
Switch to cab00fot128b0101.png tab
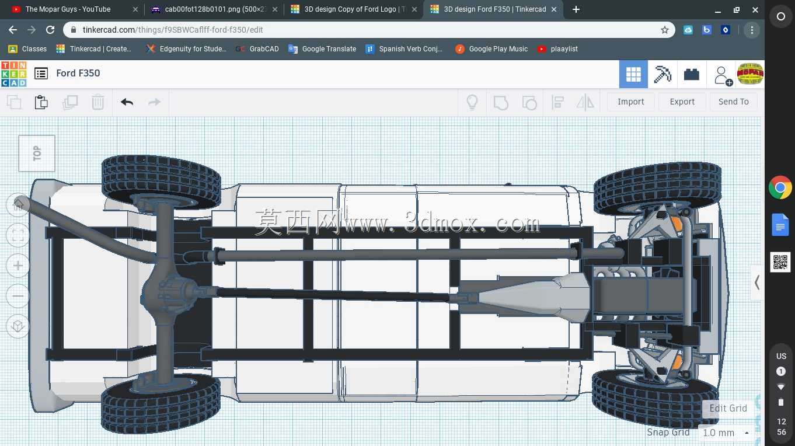tap(214, 9)
